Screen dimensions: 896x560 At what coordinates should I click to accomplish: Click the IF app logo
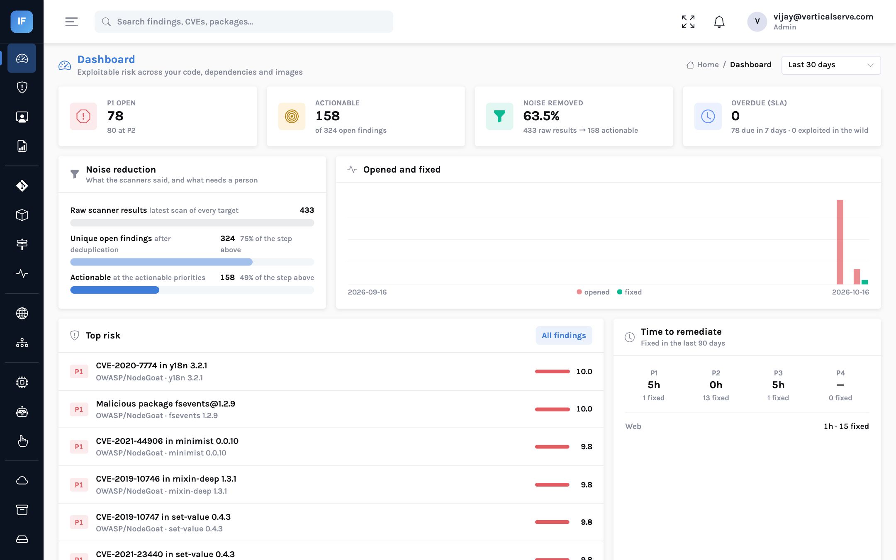[x=22, y=22]
